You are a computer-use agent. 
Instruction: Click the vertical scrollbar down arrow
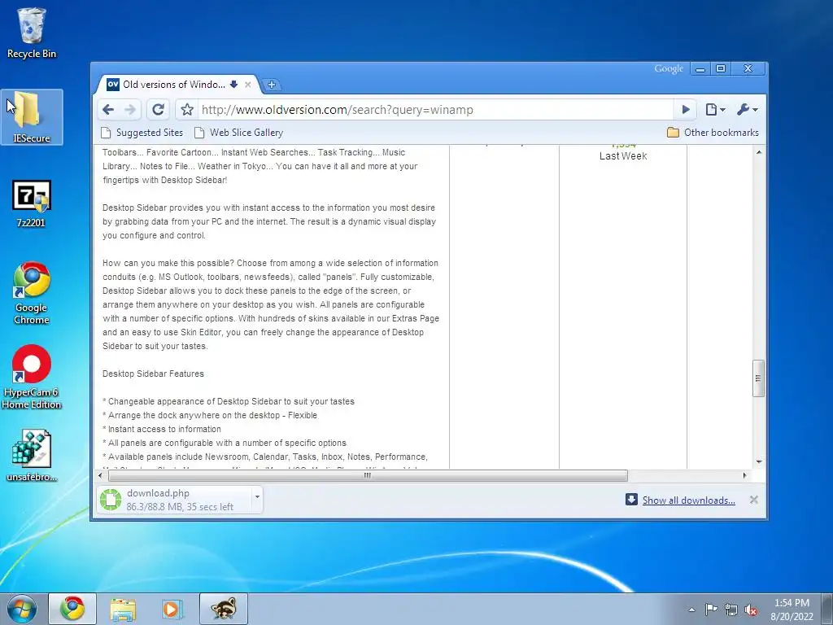click(759, 462)
